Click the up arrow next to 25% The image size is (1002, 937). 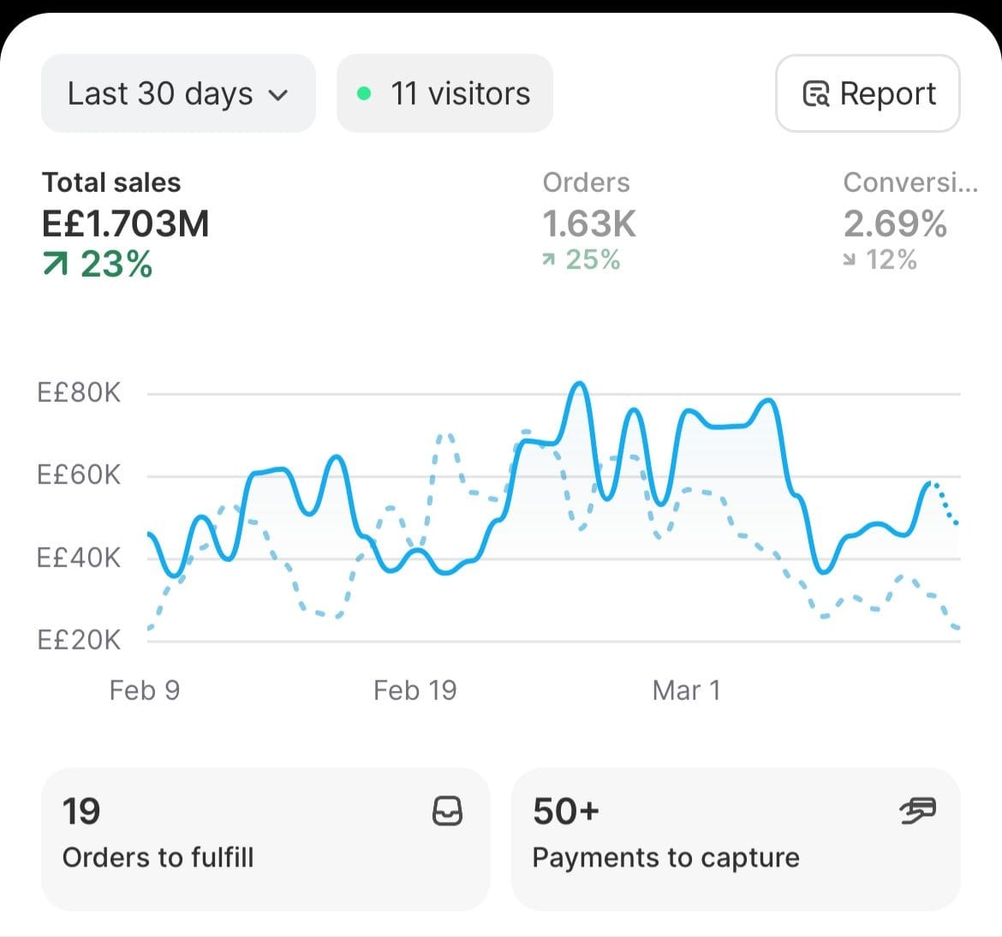click(549, 260)
